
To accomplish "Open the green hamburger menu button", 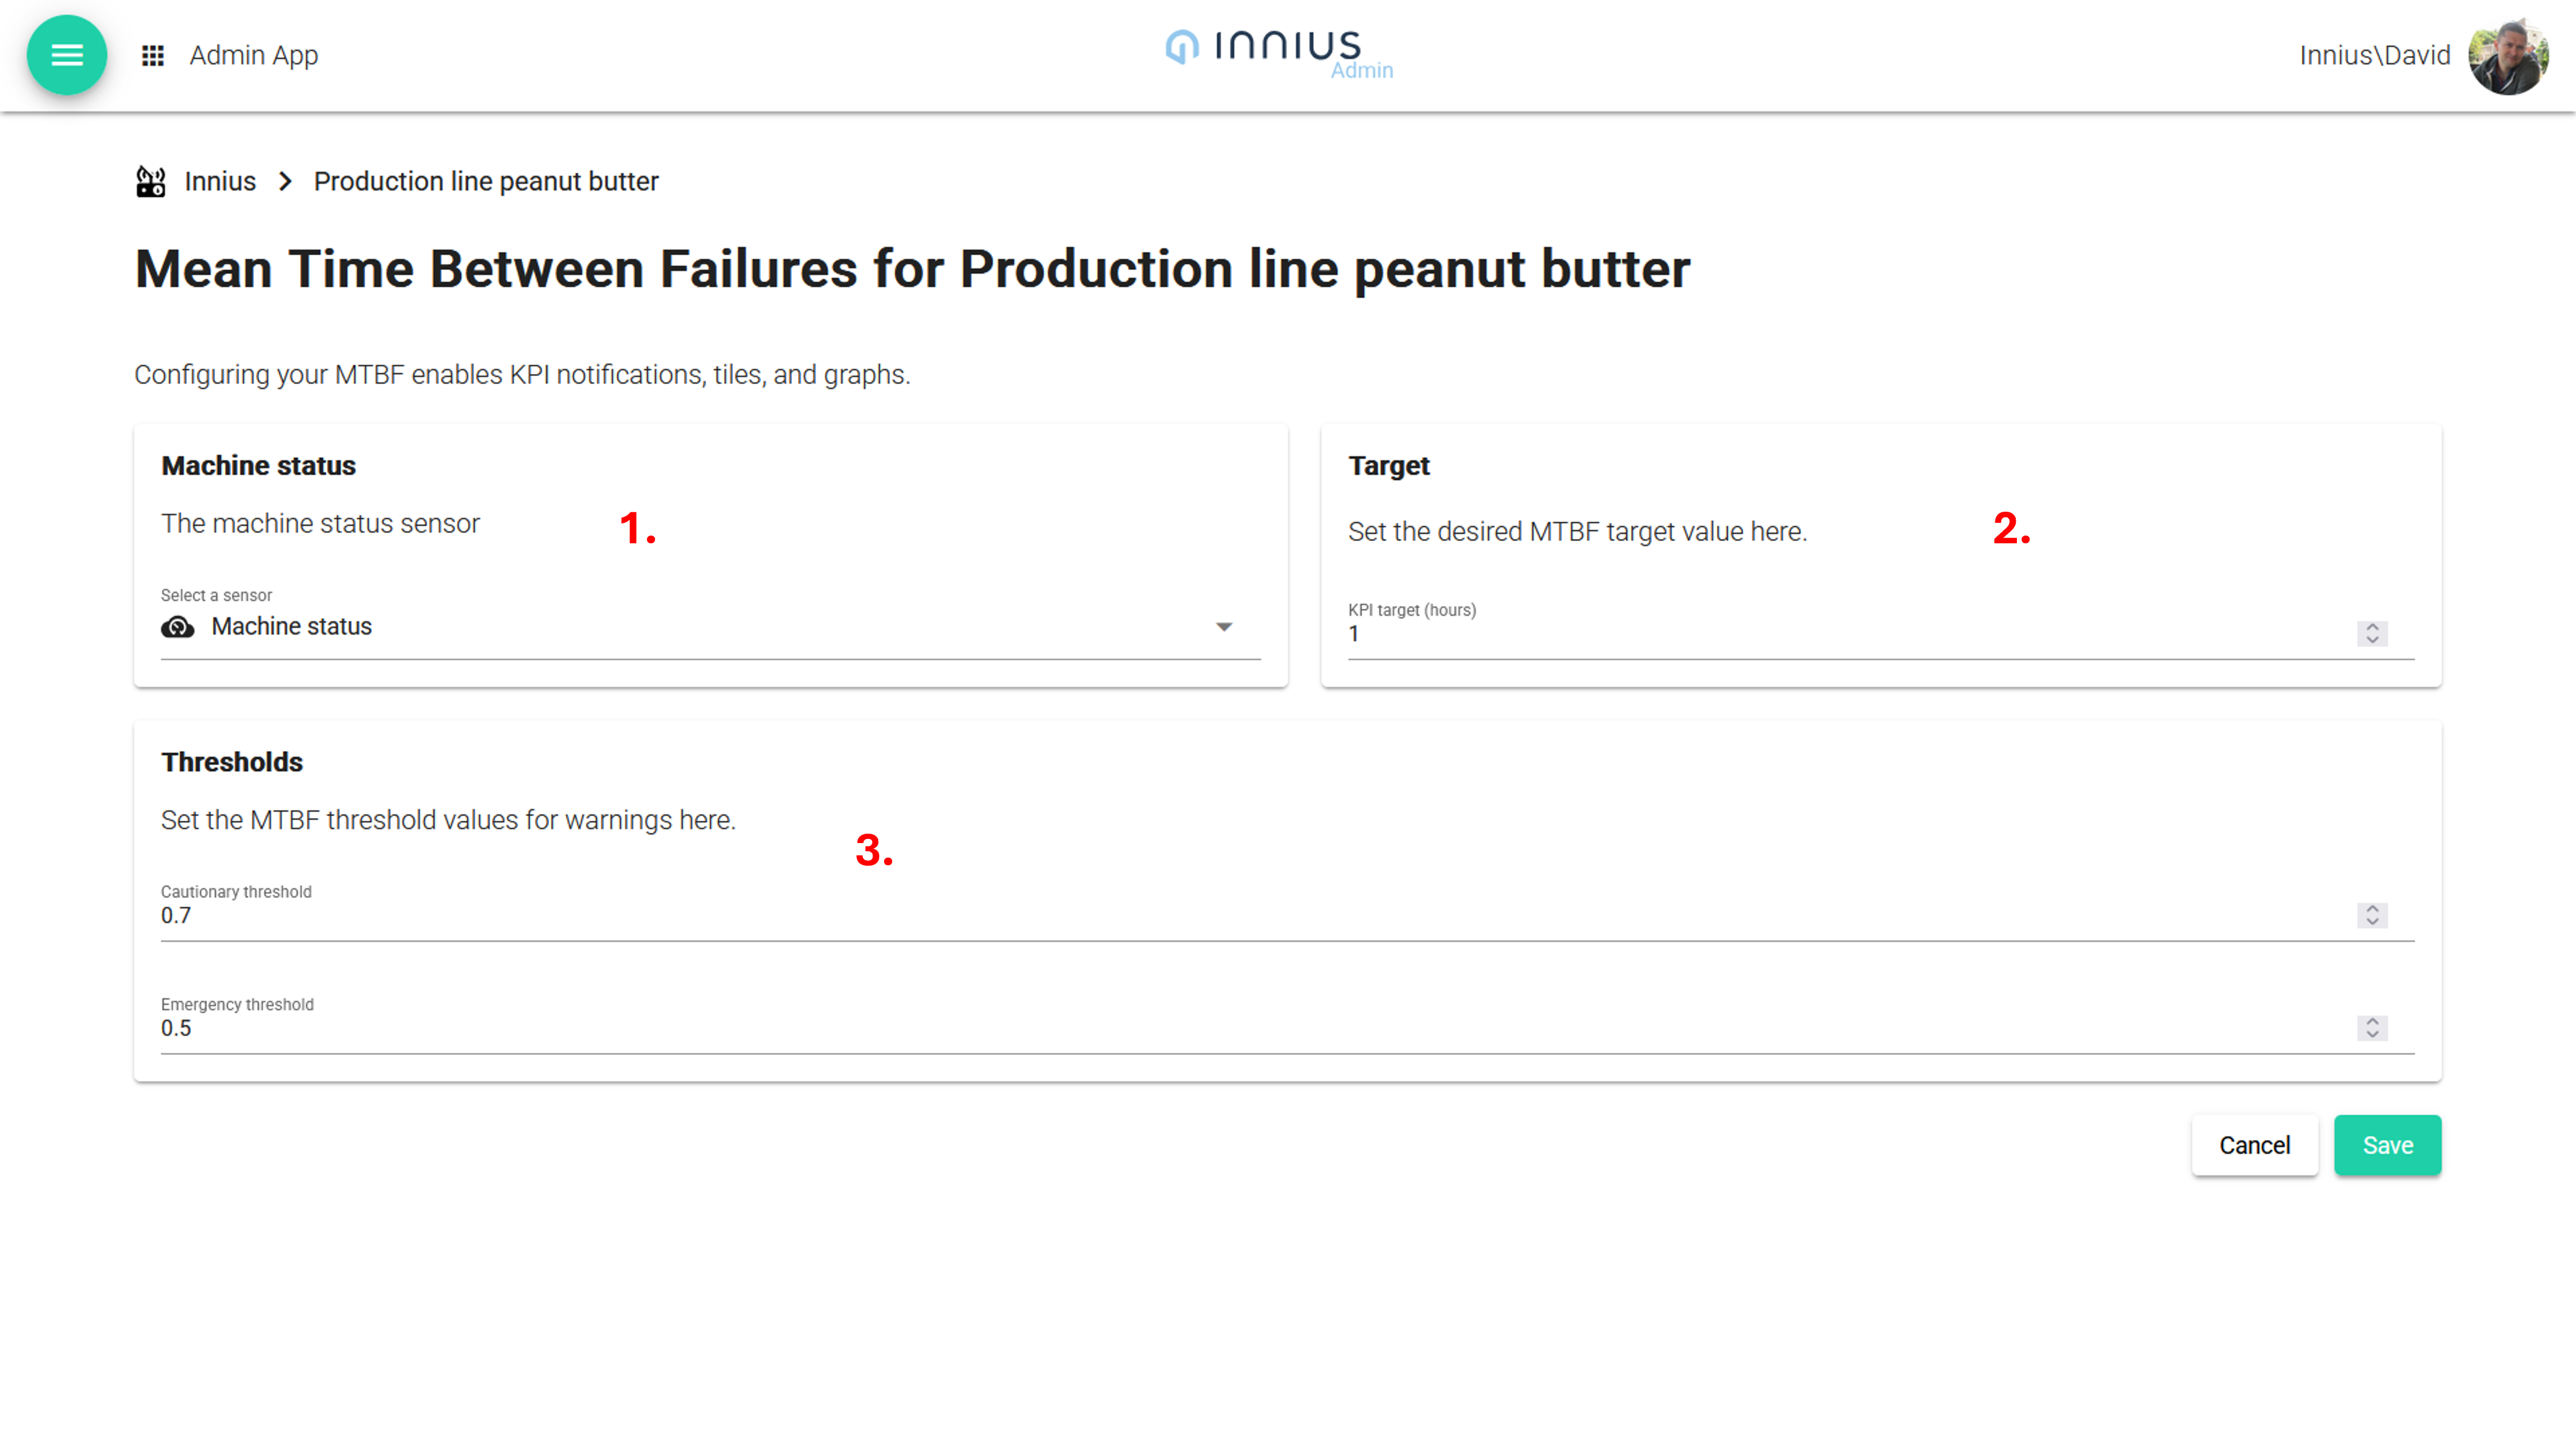I will pos(66,55).
